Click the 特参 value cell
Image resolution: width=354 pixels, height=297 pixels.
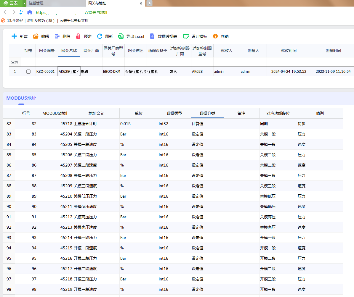click(x=320, y=124)
